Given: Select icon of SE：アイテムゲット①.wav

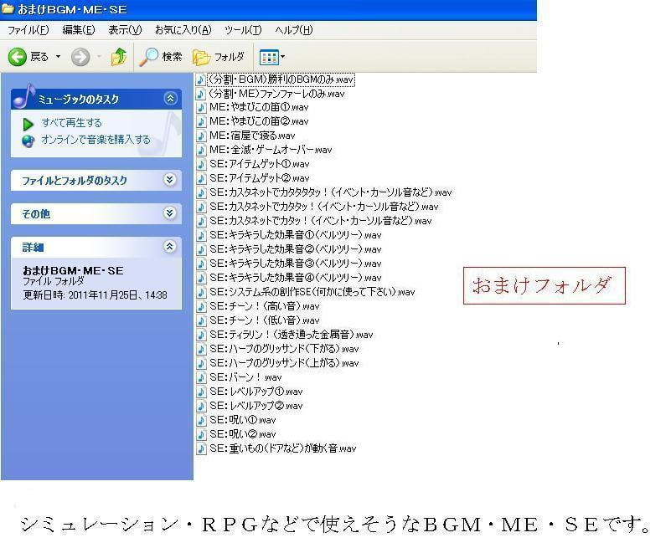Looking at the screenshot, I should coord(200,164).
